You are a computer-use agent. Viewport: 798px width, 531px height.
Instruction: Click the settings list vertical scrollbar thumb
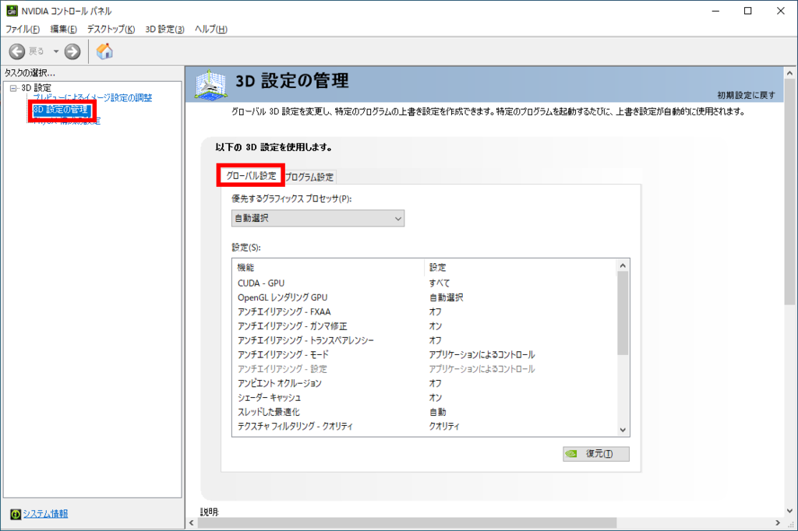tap(623, 313)
